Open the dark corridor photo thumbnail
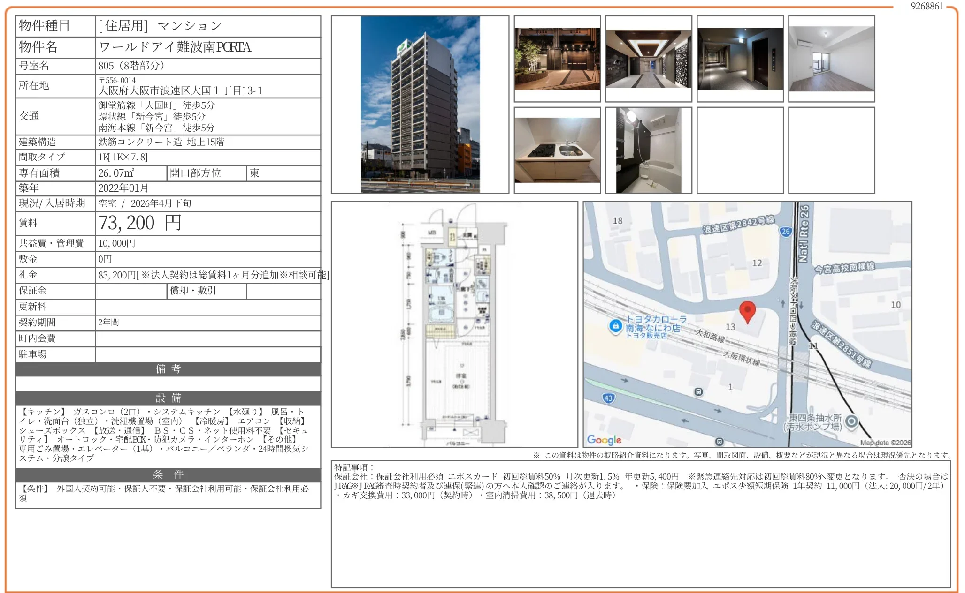 [x=740, y=59]
